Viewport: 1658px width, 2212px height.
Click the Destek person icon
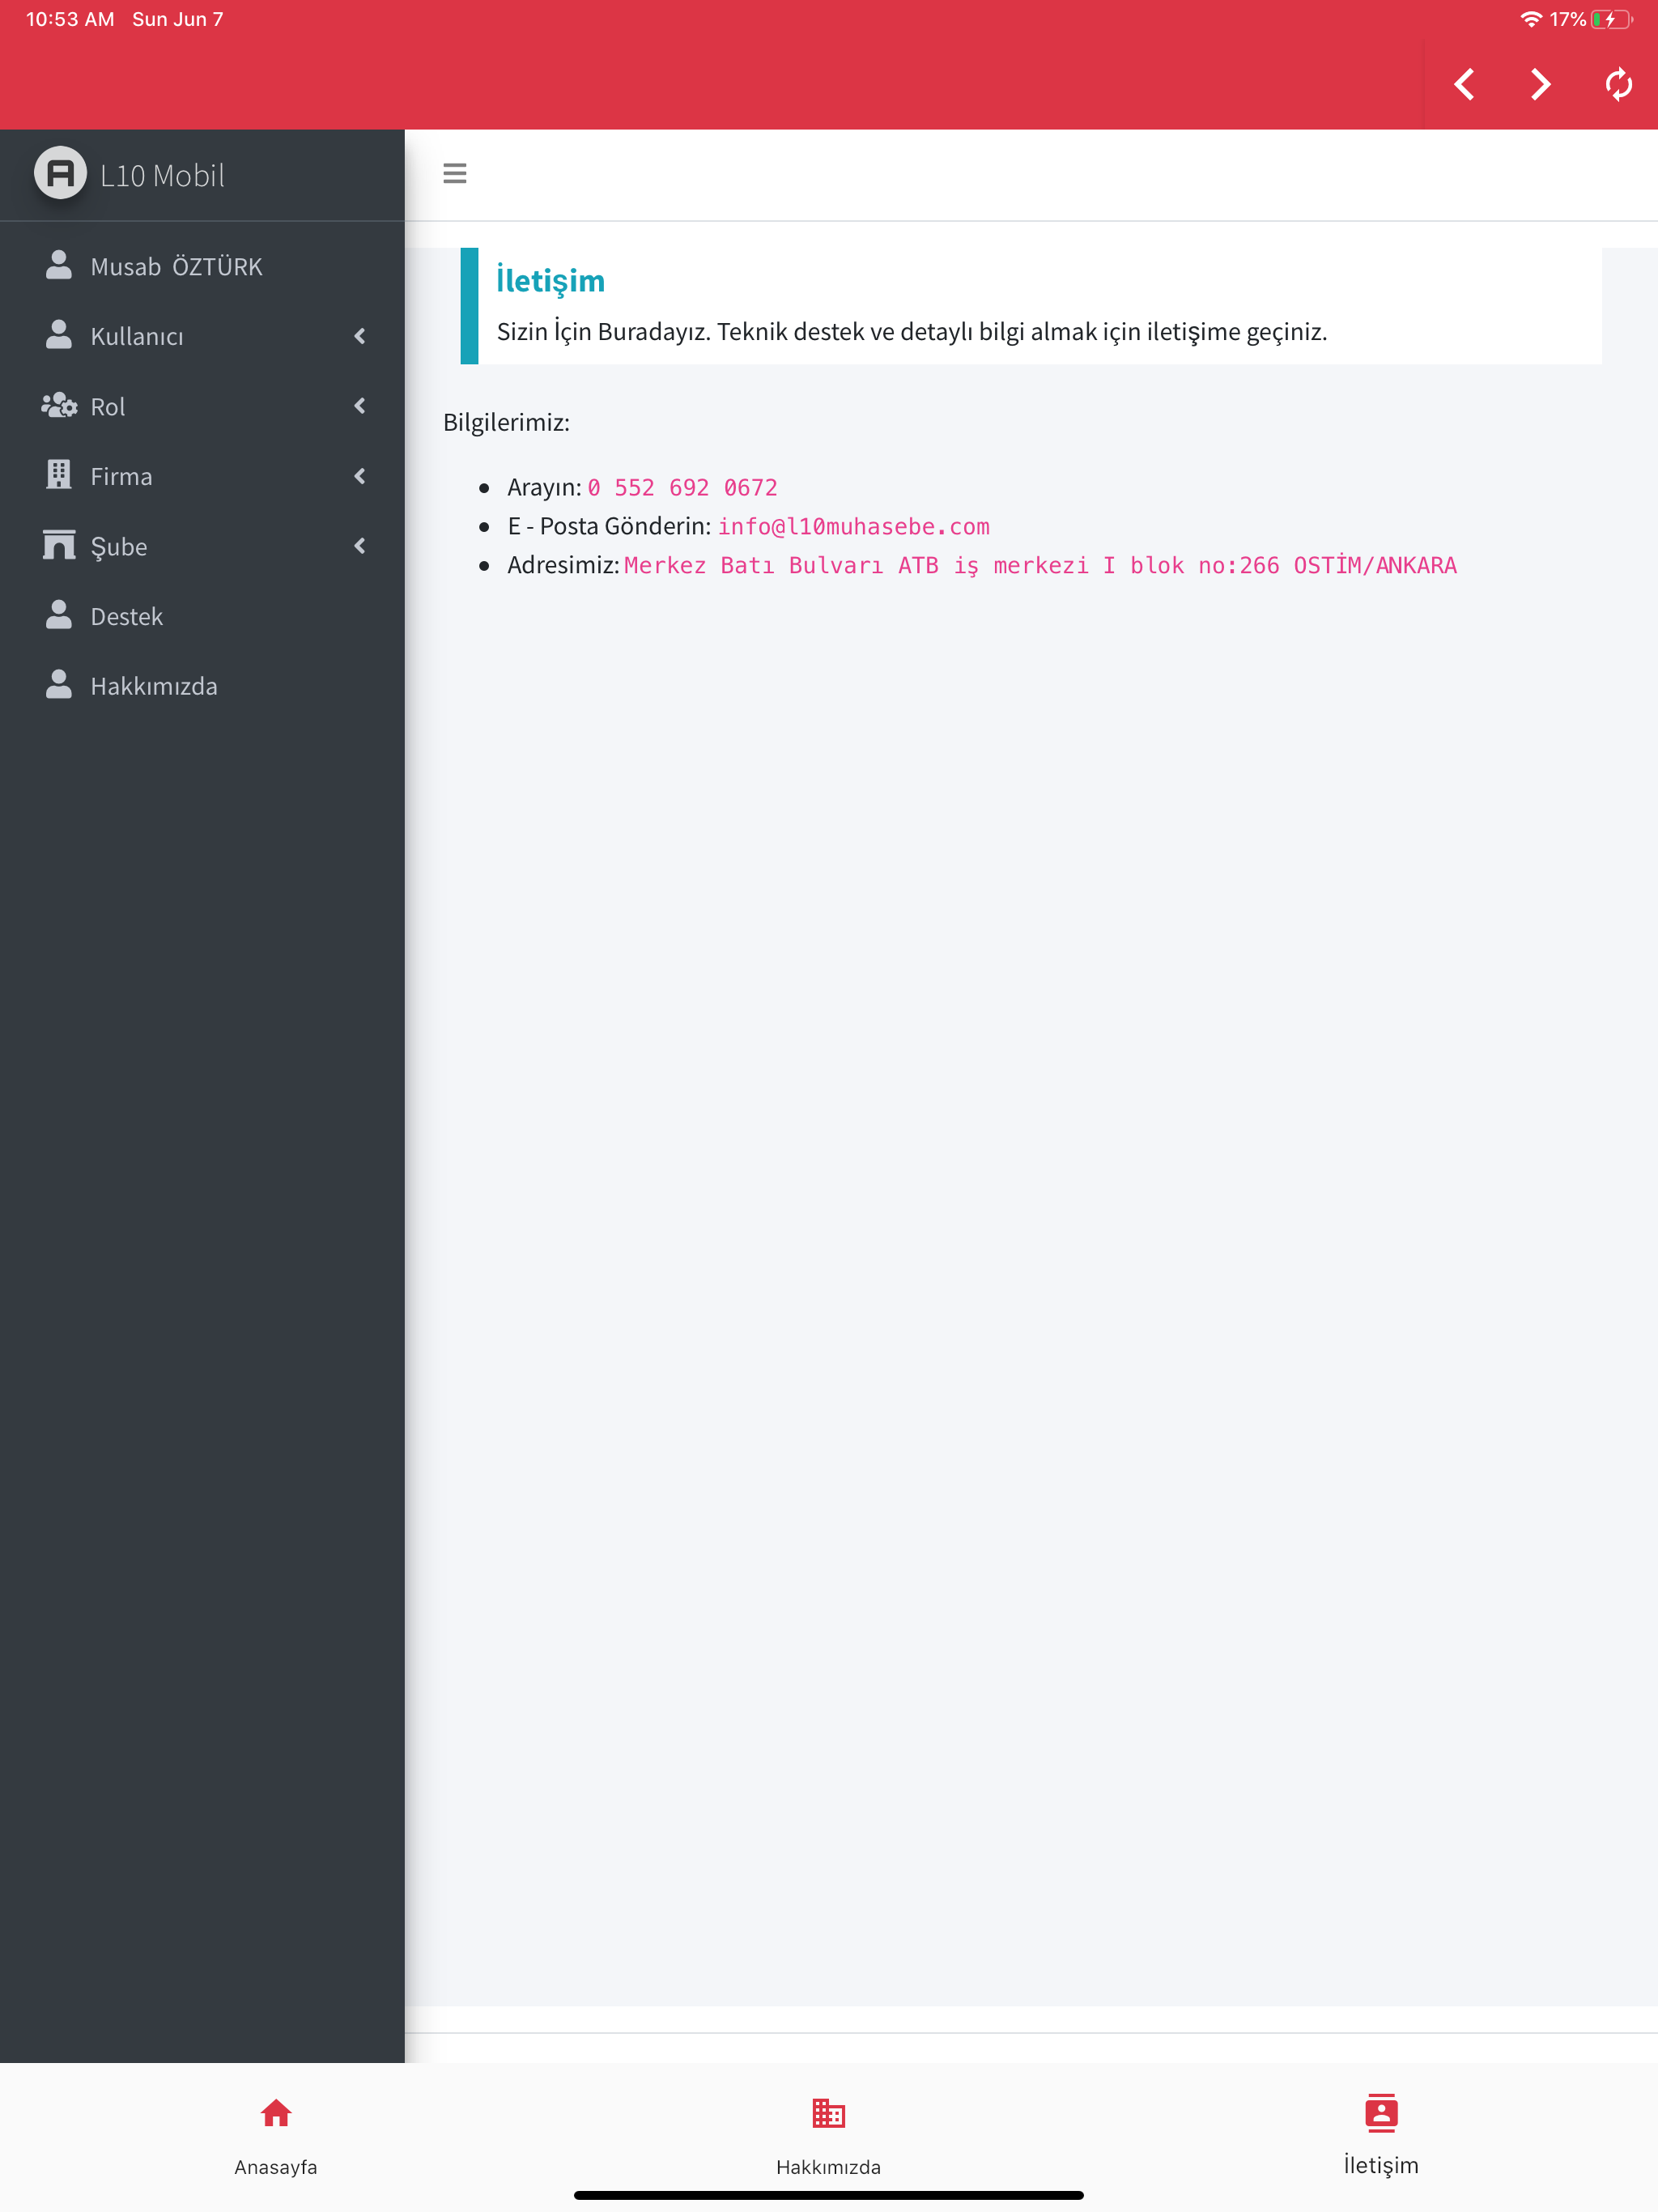(59, 615)
